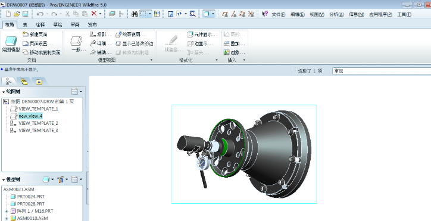Screen dimensions: 431x221
Task: Open the selection filter 常规 dropdown
Action: coord(382,71)
